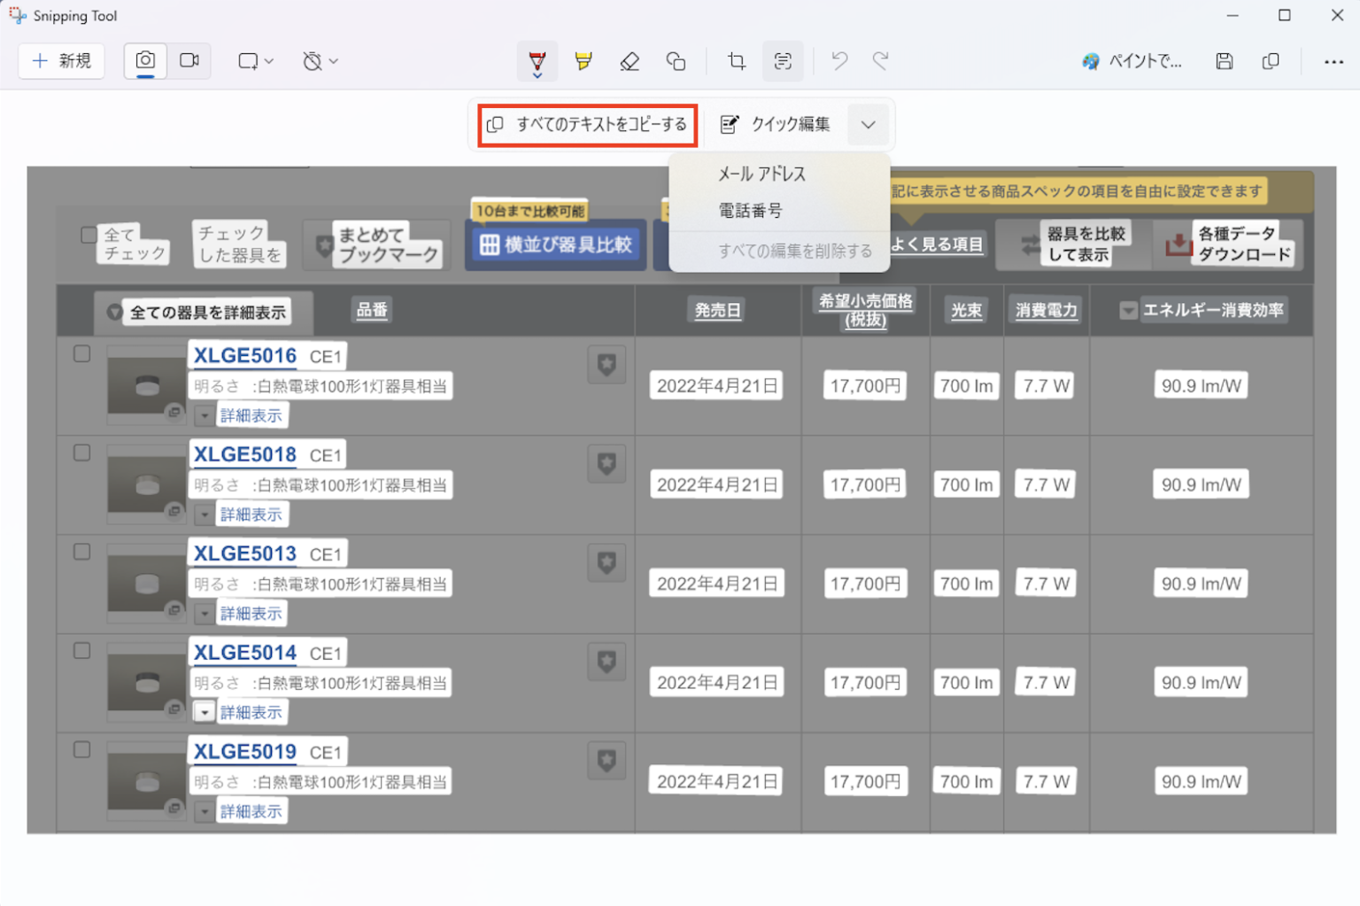
Task: Tick the checkbox next to XLGE5016
Action: [x=81, y=353]
